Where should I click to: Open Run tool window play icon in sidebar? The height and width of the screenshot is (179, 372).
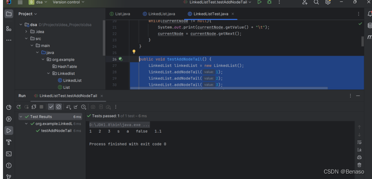[x=9, y=130]
